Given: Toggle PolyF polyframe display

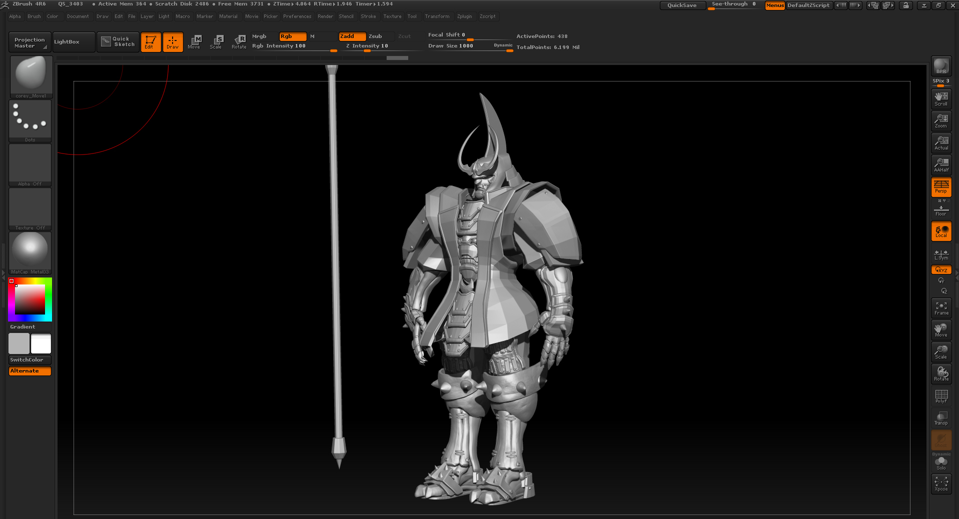Looking at the screenshot, I should coord(941,396).
